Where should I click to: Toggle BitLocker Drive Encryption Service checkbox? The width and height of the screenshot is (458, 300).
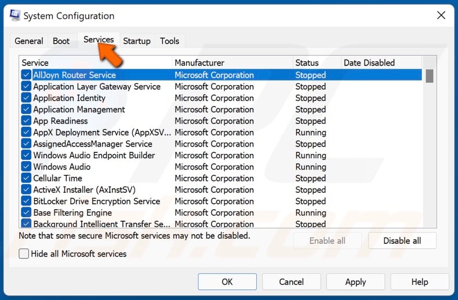(x=26, y=201)
